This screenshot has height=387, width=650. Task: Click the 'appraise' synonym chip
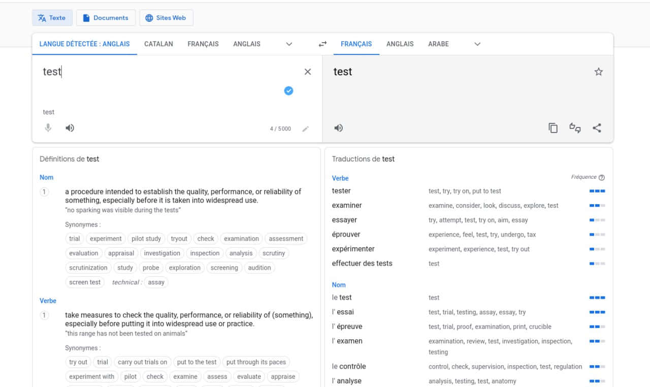coord(283,377)
